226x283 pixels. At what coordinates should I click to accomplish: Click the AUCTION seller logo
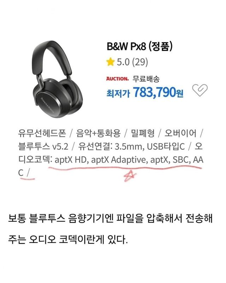pos(117,79)
